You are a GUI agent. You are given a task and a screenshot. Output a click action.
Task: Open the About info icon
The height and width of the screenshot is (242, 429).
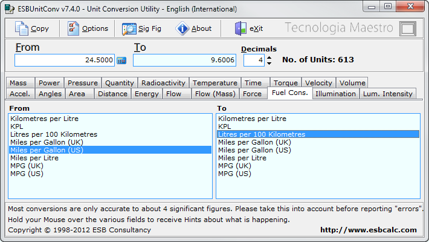182,28
